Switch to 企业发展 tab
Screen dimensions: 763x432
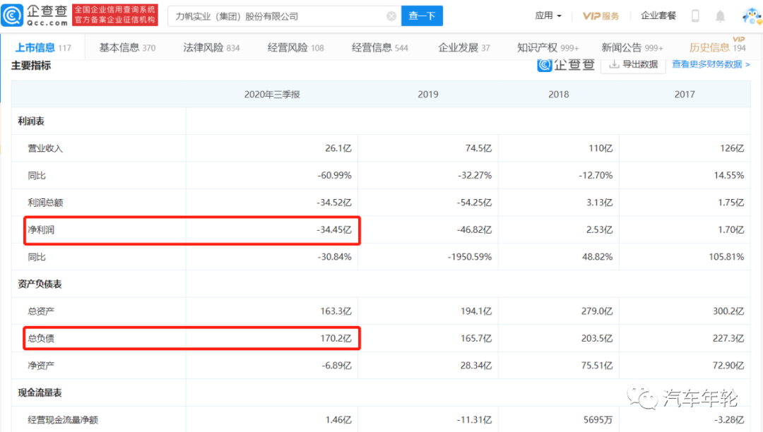click(x=464, y=47)
